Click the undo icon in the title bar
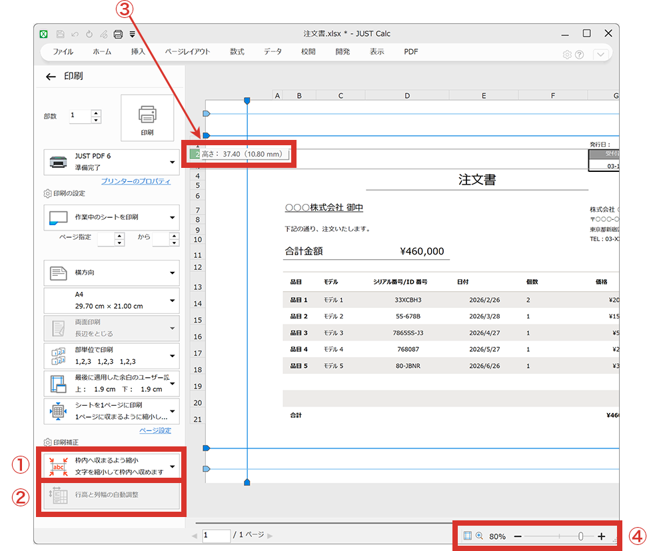Viewport: 653px width, 551px height. tap(75, 34)
